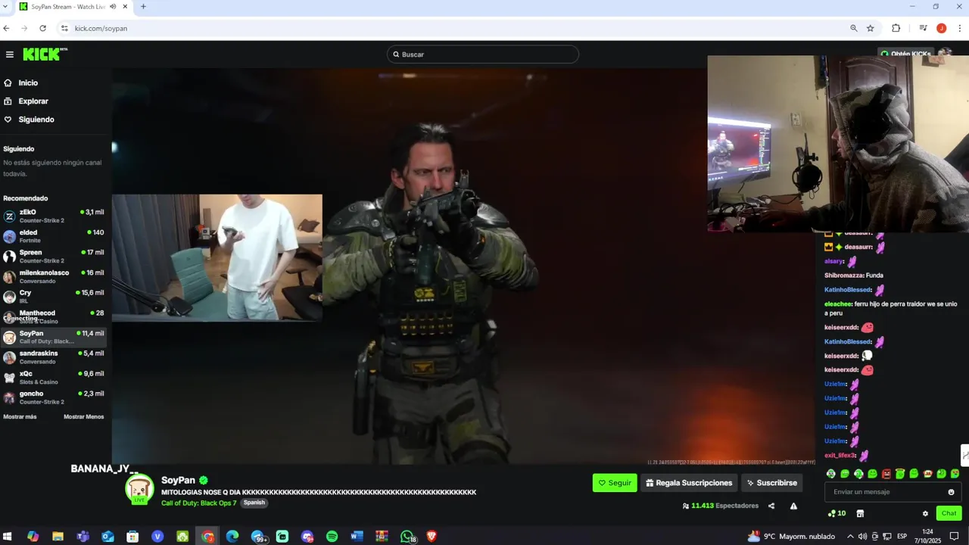Follow SoyPan with the Seguir button

(x=615, y=483)
